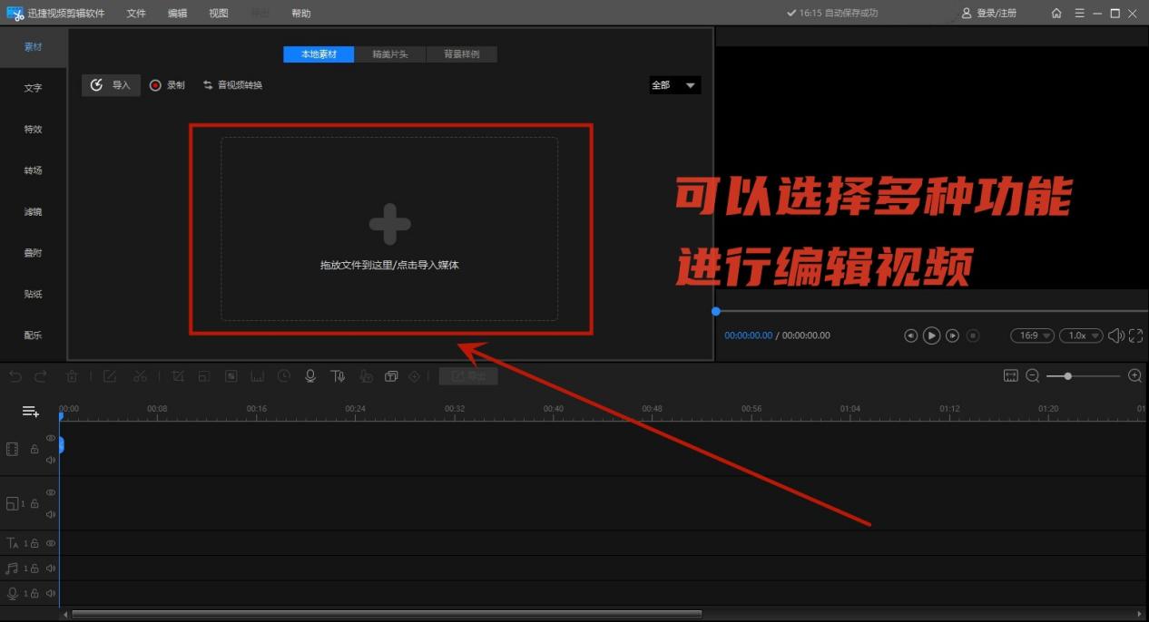This screenshot has height=622, width=1149.
Task: Open the 文字 sidebar panel
Action: (34, 88)
